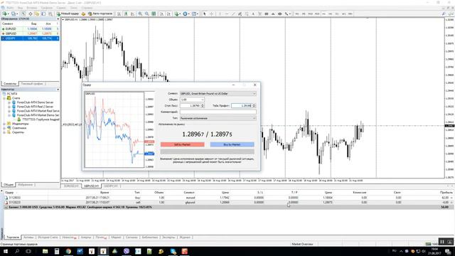Open the order Type dropdown
455x256 pixels.
218,118
